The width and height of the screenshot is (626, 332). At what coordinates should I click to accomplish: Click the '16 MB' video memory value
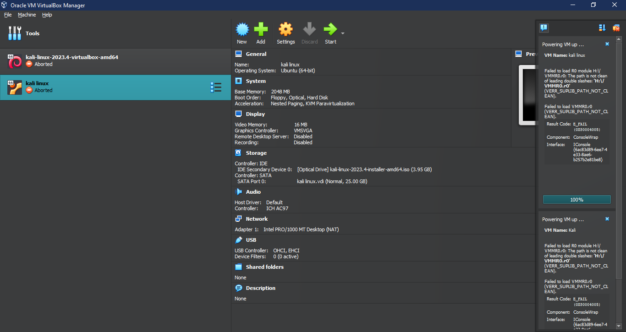[x=301, y=125]
